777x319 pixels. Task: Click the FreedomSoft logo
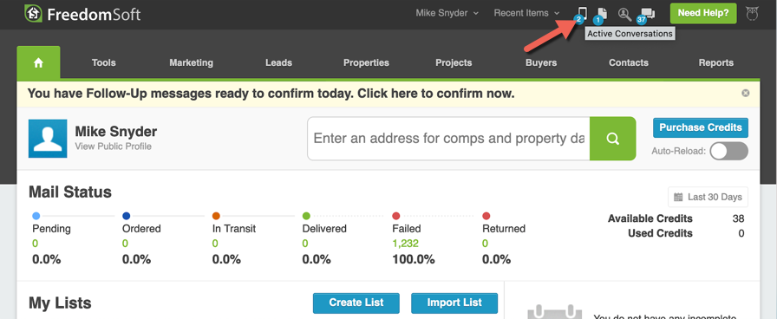(x=82, y=13)
